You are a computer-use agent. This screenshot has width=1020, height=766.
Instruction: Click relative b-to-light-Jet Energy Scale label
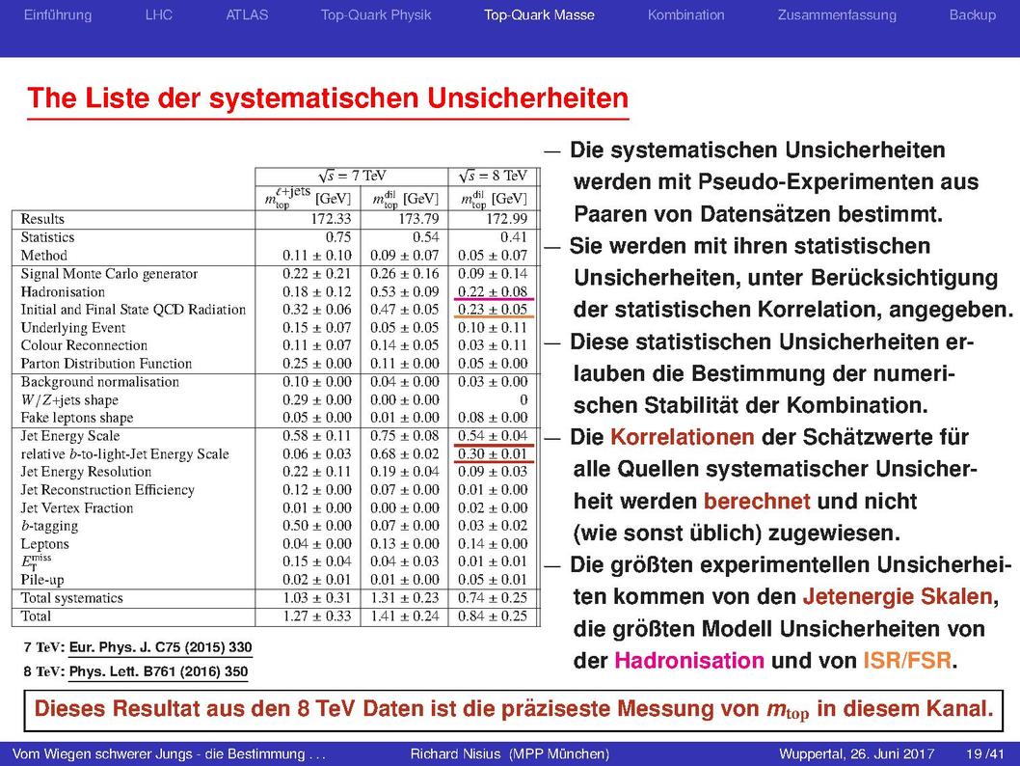coord(125,454)
